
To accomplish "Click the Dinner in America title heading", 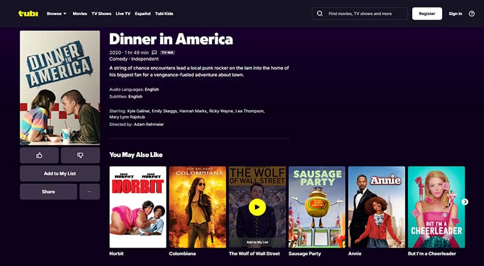I will 171,39.
